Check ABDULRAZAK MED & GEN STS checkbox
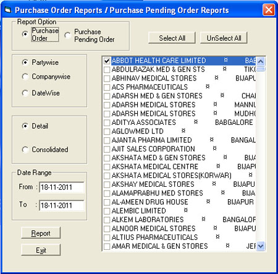Viewport: 278px width, 274px height. pyautogui.click(x=107, y=70)
